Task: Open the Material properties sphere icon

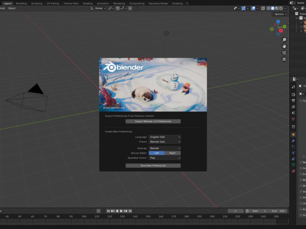Action: [293, 171]
